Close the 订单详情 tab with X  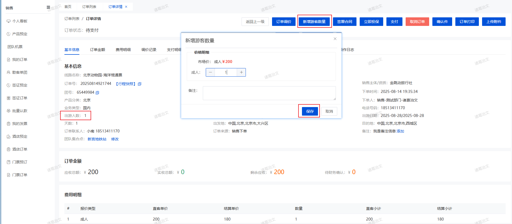126,7
